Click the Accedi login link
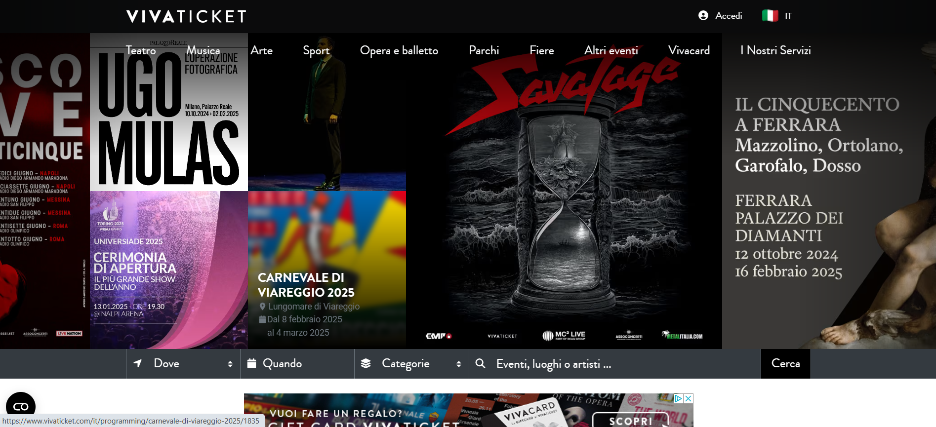Screen dimensions: 936x427 (x=729, y=16)
